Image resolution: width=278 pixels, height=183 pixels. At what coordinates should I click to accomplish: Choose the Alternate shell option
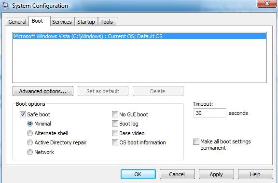pyautogui.click(x=30, y=133)
